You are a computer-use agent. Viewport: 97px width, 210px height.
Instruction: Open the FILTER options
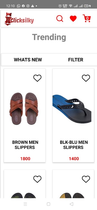coord(76,60)
